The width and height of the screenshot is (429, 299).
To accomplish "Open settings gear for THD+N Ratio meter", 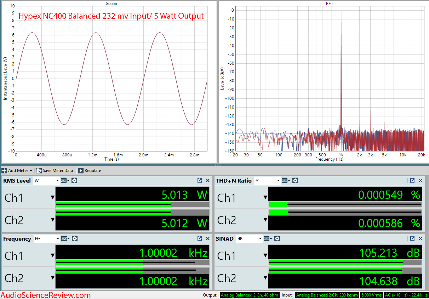I will pyautogui.click(x=295, y=180).
